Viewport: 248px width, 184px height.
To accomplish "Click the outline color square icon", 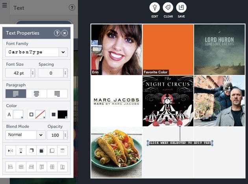I will tap(31, 114).
